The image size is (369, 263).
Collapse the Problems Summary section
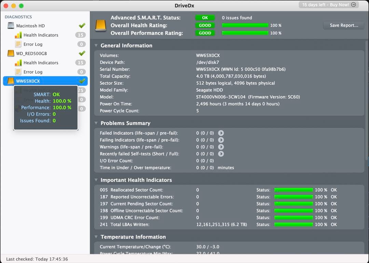click(x=96, y=123)
